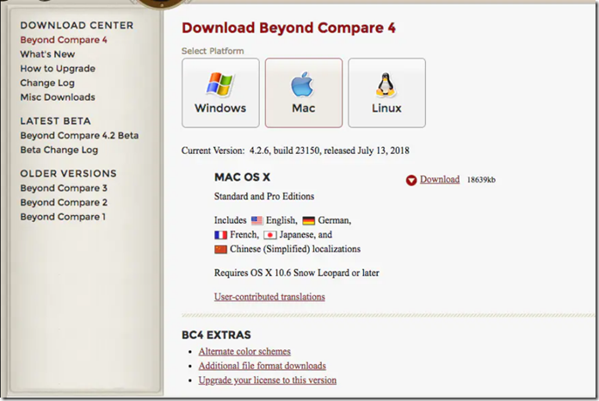Click the DOWNLOAD CENTER sidebar heading
The height and width of the screenshot is (401, 599).
pyautogui.click(x=77, y=25)
